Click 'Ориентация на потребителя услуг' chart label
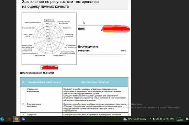The width and height of the screenshot is (189, 125). click(x=28, y=48)
